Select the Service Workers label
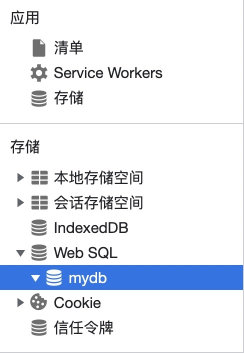 108,73
